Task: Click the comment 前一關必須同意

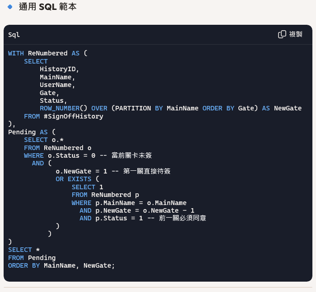Action: [182, 218]
